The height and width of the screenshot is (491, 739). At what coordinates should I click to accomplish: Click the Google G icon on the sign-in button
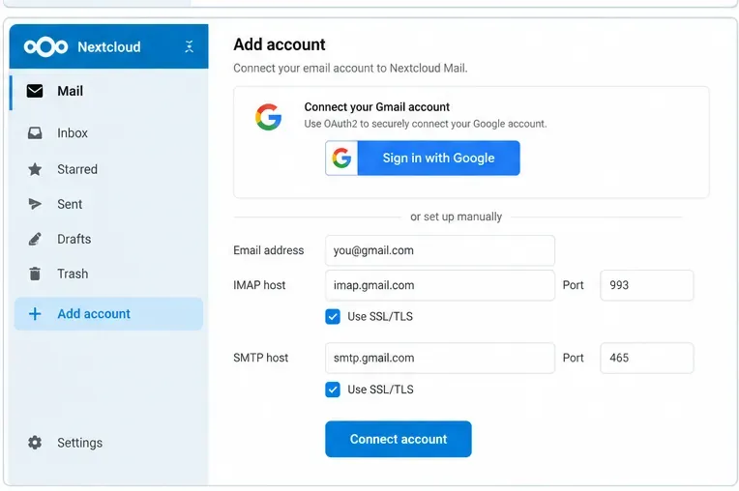pyautogui.click(x=341, y=159)
